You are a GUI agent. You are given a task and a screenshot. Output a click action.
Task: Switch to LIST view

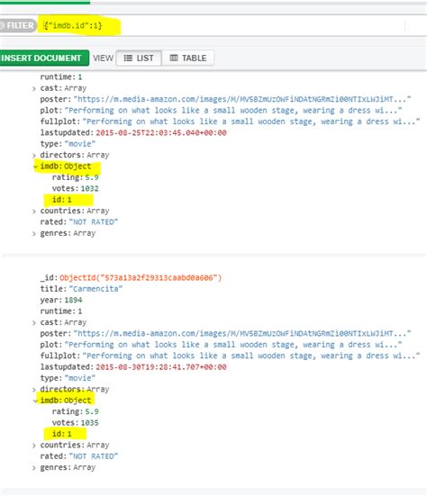click(139, 59)
